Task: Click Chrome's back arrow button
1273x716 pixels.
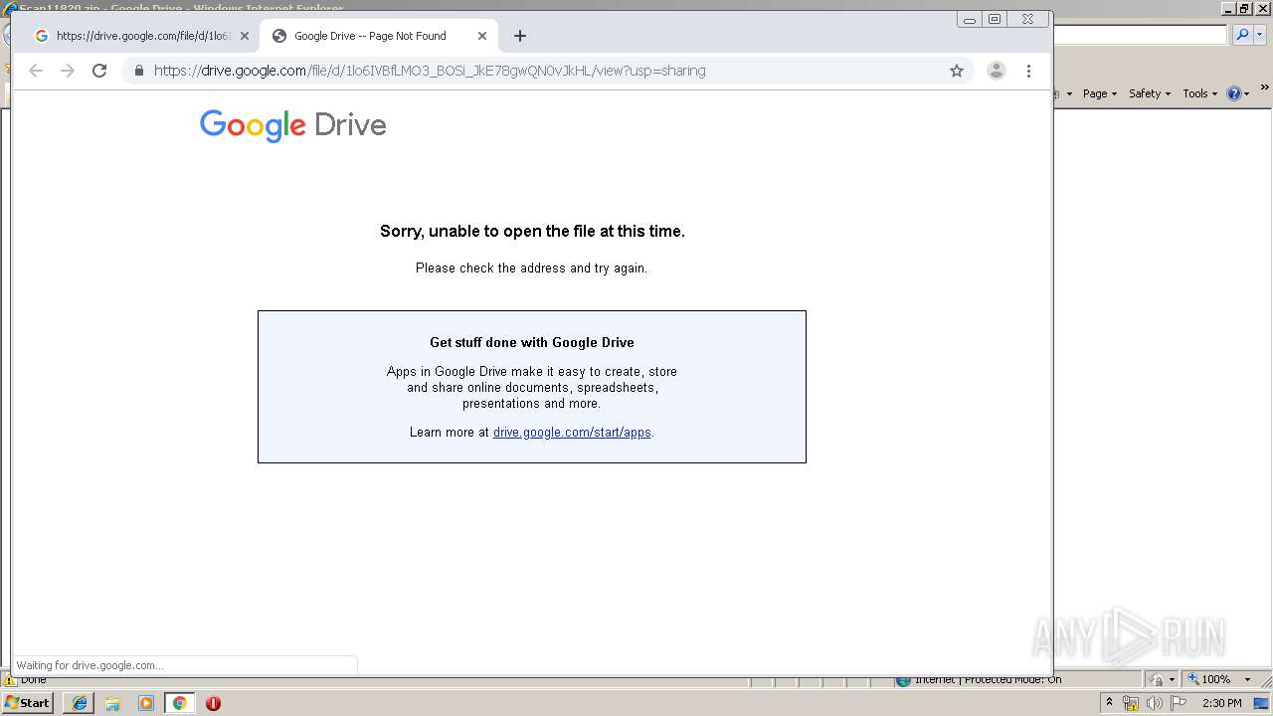Action: tap(36, 71)
